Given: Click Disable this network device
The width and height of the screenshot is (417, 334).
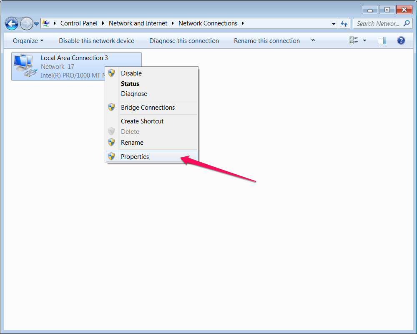Looking at the screenshot, I should coord(97,41).
